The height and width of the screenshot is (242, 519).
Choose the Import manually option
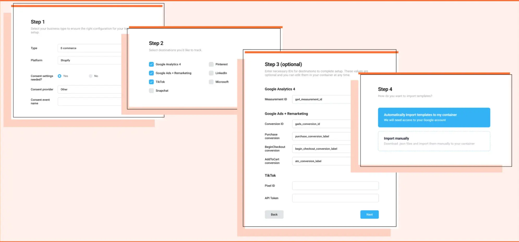tap(434, 141)
